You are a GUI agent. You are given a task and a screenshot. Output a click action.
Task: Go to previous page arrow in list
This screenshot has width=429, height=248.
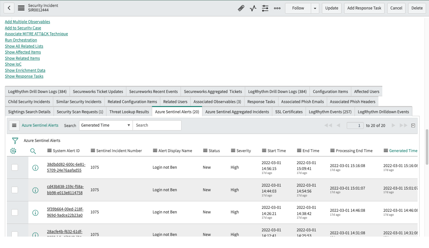(338, 125)
